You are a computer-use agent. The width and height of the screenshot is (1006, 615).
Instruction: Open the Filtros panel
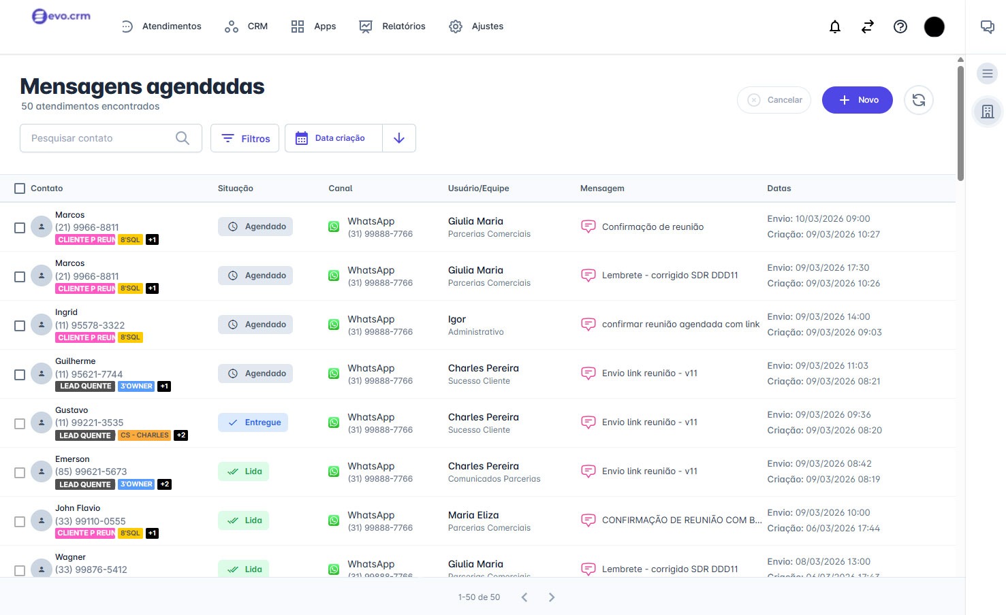pos(245,138)
